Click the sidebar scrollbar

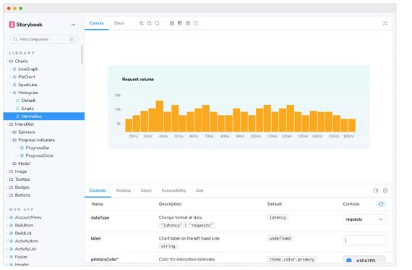tap(82, 54)
